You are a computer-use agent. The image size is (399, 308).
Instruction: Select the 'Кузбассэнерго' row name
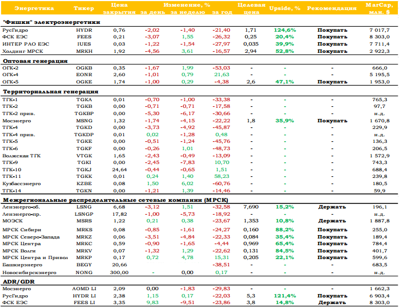(x=22, y=183)
